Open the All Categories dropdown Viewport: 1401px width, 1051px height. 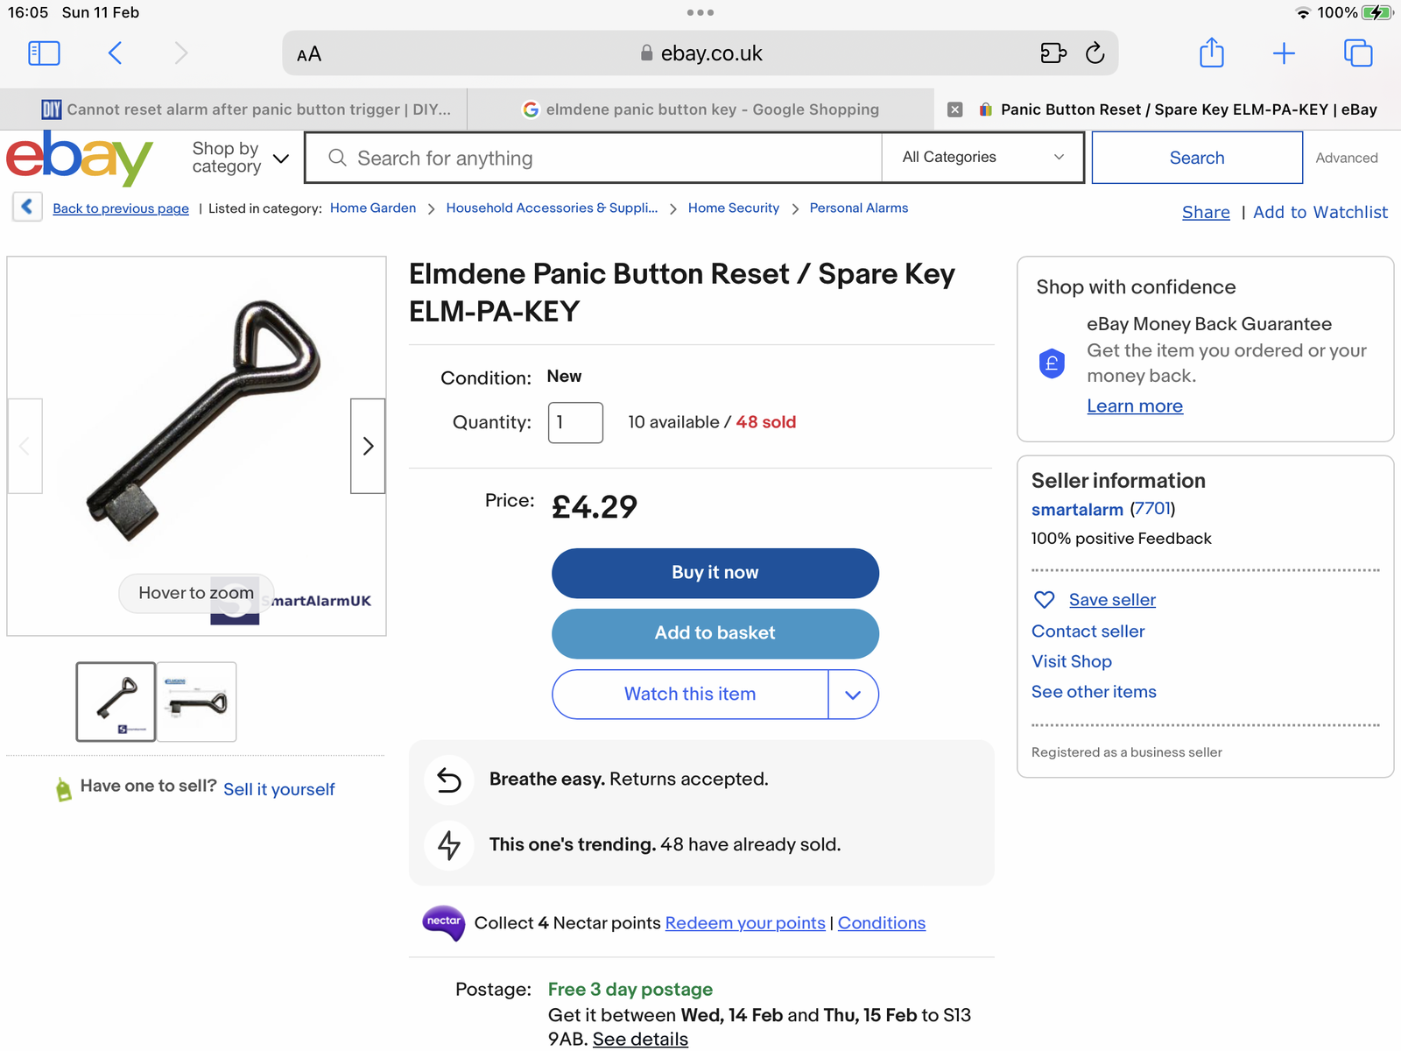[x=982, y=158]
